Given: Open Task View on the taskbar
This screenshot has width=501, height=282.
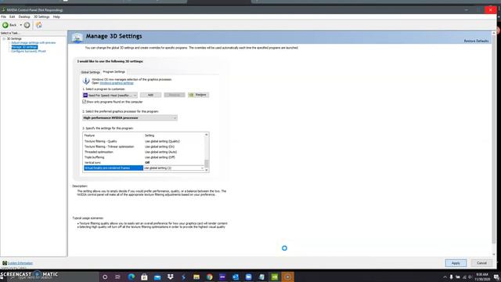Looking at the screenshot, I should coord(118,277).
